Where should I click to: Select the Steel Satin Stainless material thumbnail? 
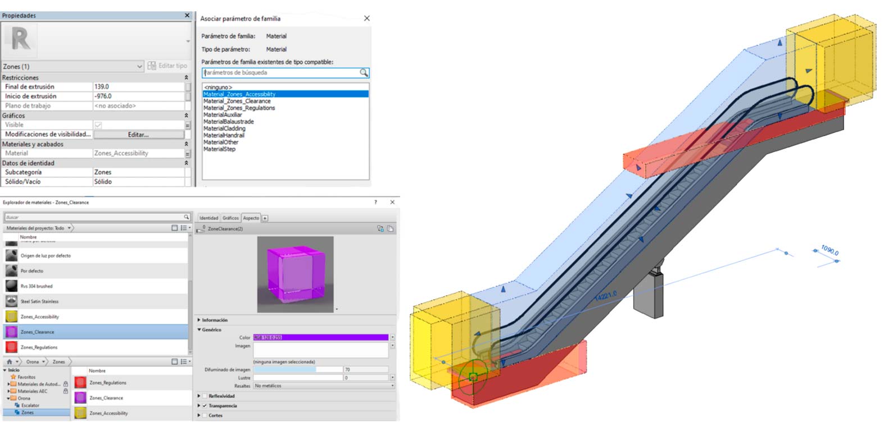point(11,301)
